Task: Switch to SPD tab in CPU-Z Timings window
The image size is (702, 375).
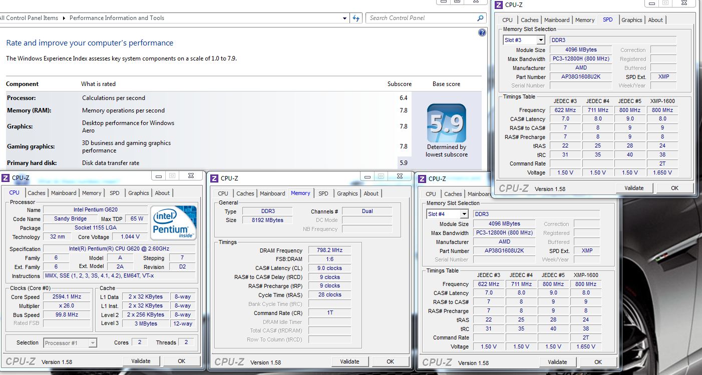Action: click(323, 193)
